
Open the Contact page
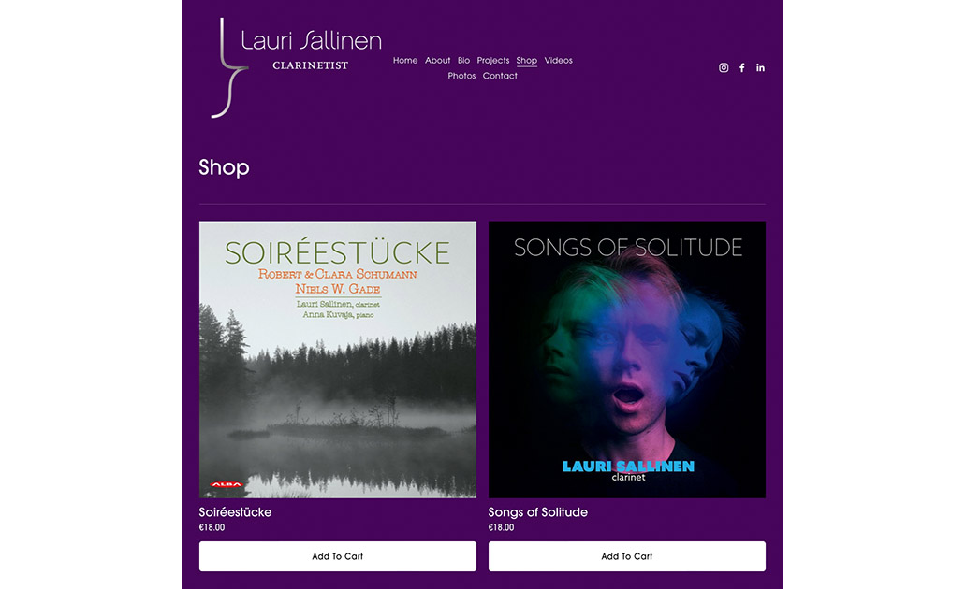500,76
